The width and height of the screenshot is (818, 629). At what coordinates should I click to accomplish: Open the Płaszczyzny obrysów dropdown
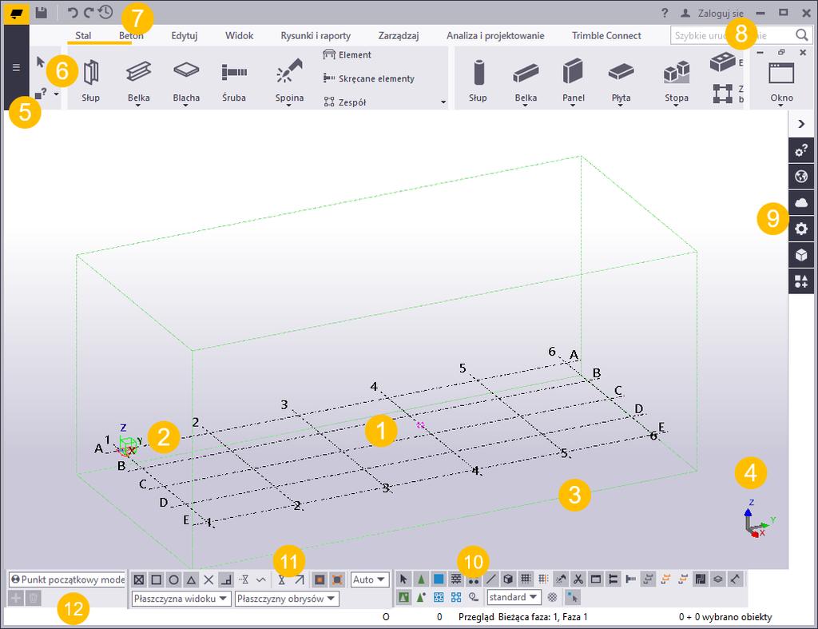click(287, 599)
